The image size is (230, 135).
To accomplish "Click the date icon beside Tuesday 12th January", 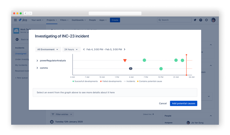I will 52,122.
